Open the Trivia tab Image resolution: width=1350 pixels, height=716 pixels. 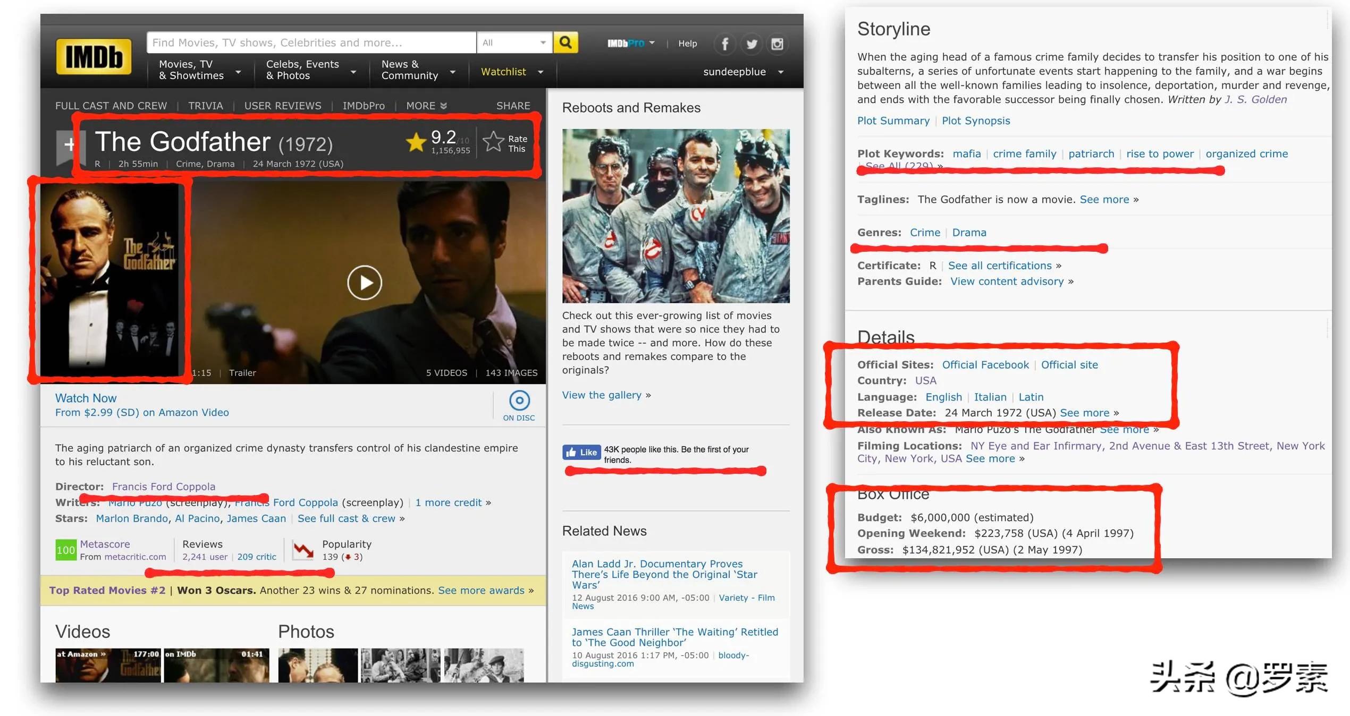point(206,106)
